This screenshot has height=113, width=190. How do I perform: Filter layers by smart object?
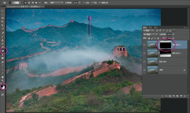click(x=170, y=30)
